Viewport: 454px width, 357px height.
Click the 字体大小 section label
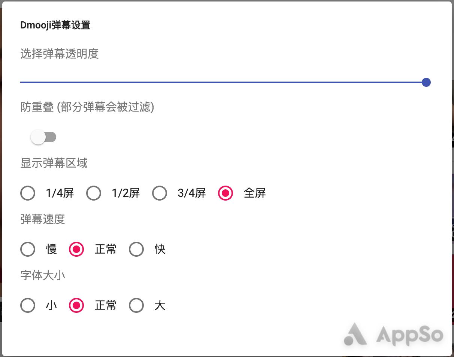click(x=42, y=275)
